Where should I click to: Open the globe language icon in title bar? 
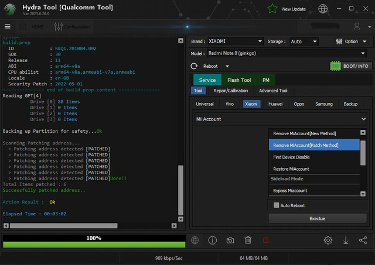323,9
